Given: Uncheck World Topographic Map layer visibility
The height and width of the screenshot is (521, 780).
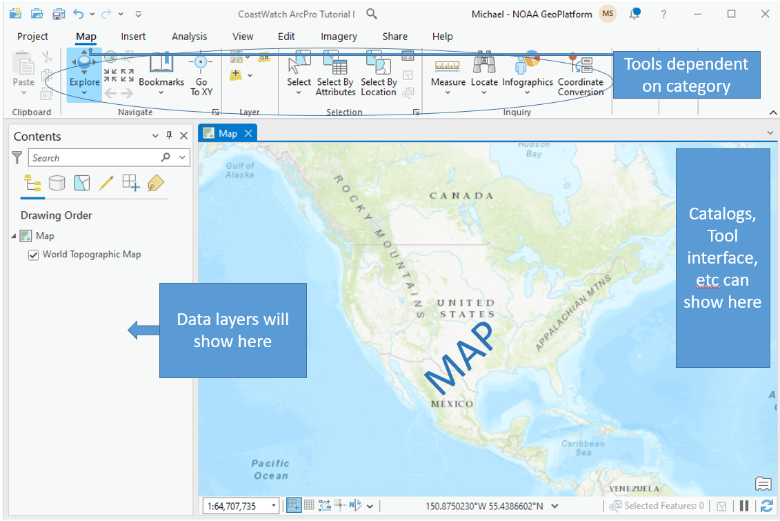Looking at the screenshot, I should (33, 255).
